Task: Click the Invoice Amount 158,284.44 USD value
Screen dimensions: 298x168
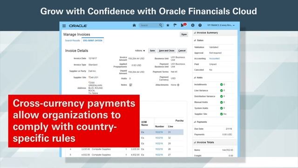Action: 136,59
